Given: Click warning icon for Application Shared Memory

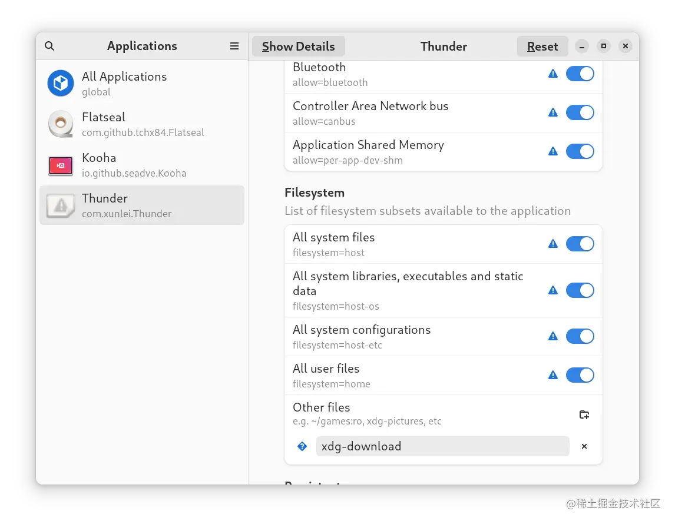Looking at the screenshot, I should (552, 151).
